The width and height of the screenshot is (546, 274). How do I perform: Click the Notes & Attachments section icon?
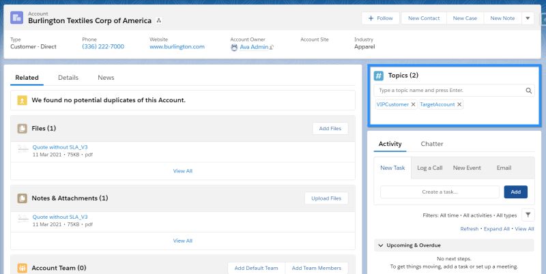tap(23, 198)
